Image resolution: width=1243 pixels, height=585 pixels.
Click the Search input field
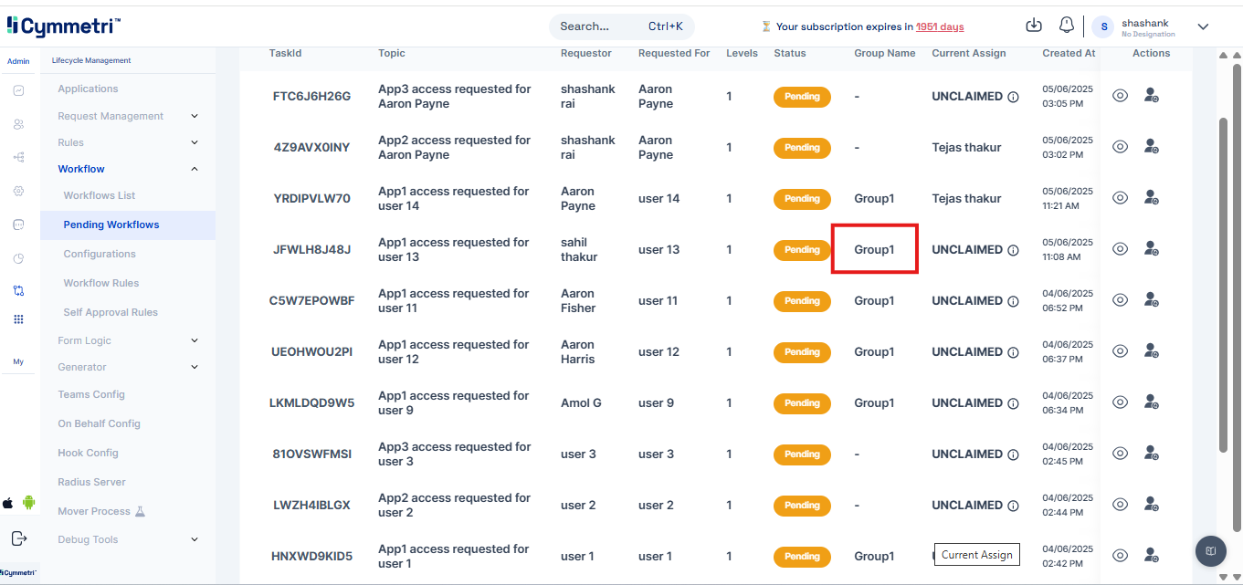(622, 26)
